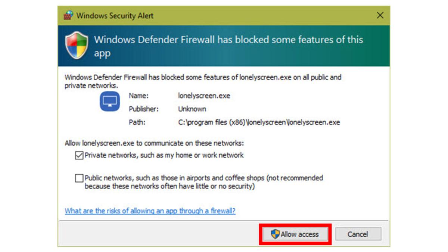Click the firewall icon in the title bar
The image size is (448, 252).
pos(68,16)
